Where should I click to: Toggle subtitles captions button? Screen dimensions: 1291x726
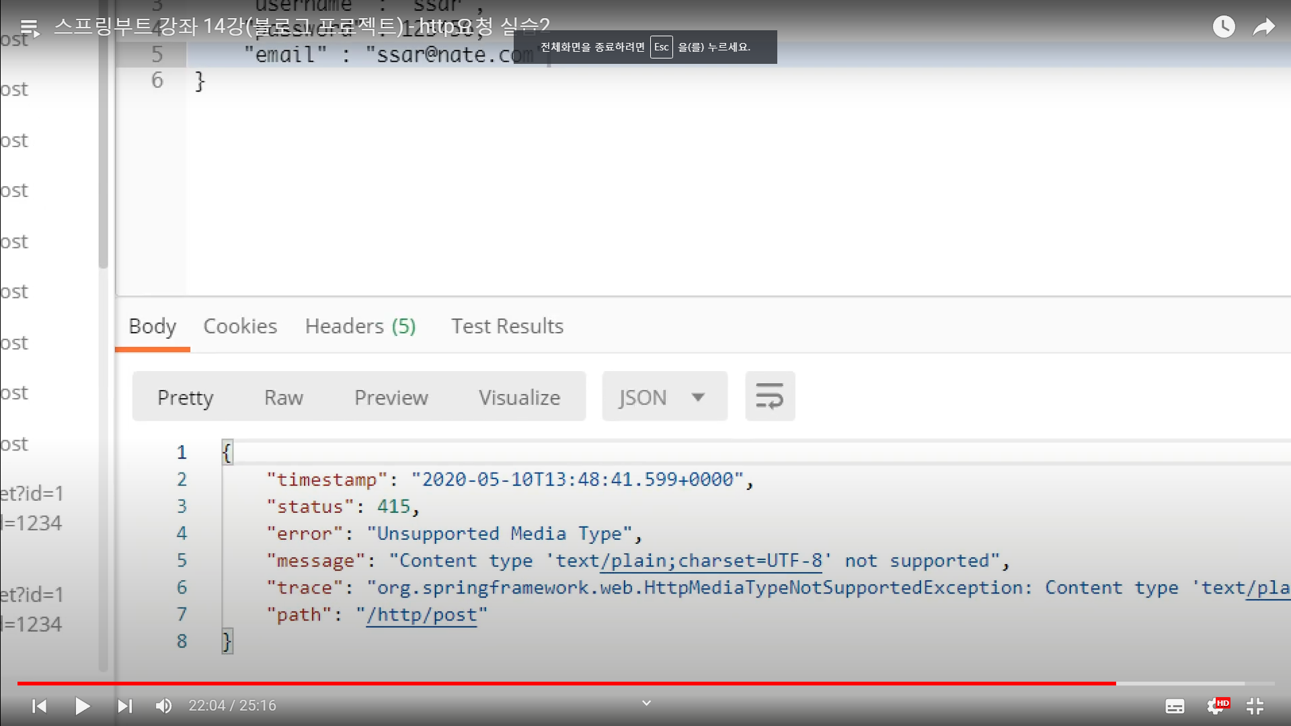pyautogui.click(x=1175, y=707)
